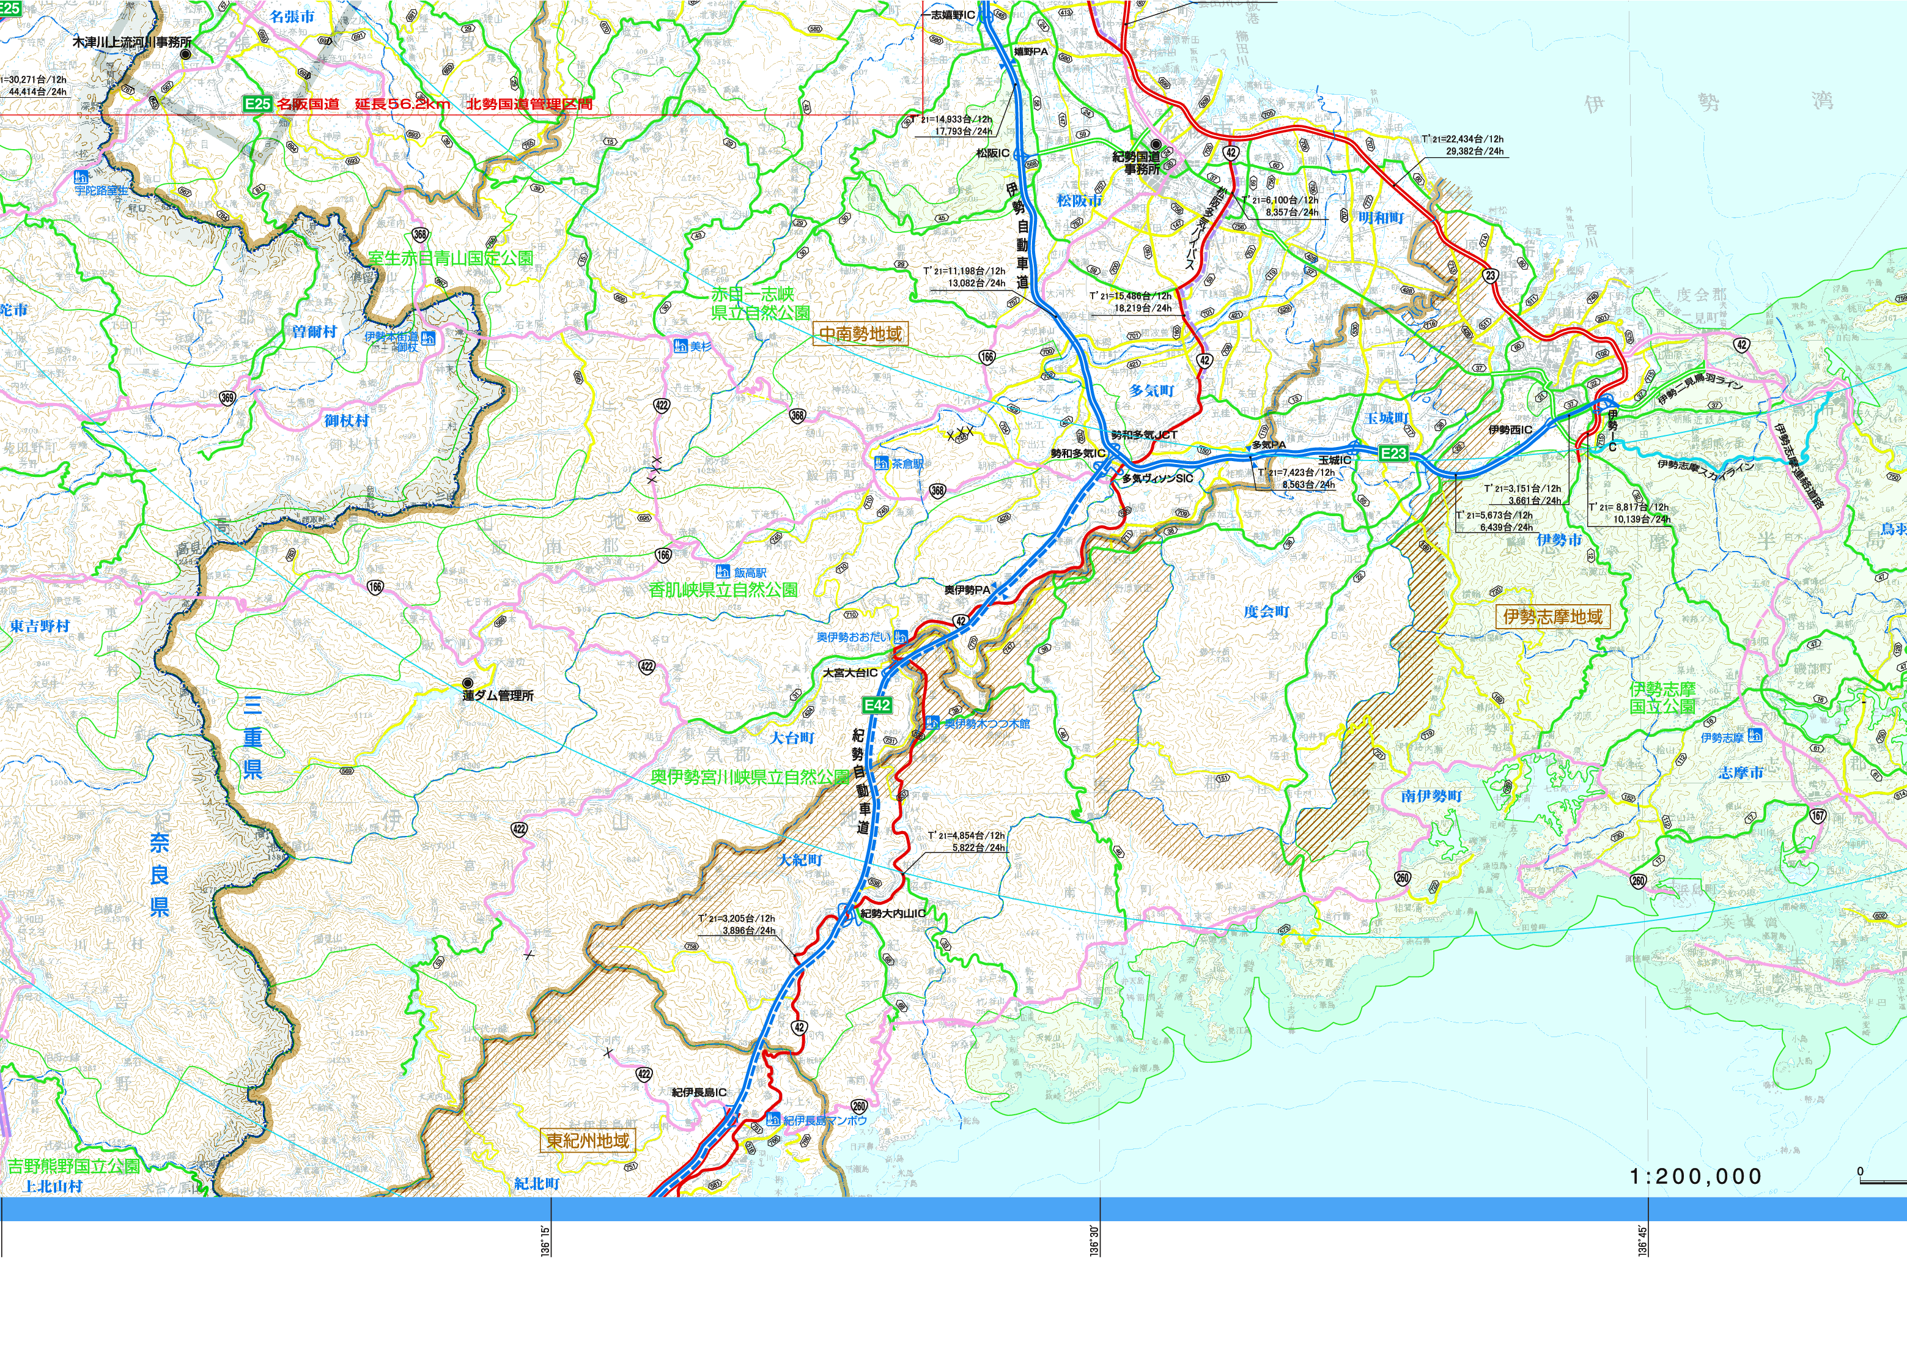Select the roadside station icon beside 伊勢本街道御杖
1907x1349 pixels.
click(x=429, y=338)
